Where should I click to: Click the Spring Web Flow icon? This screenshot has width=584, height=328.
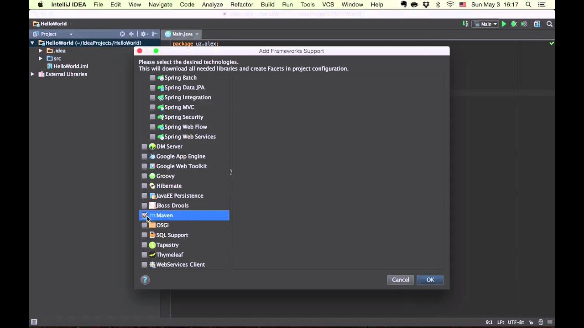point(161,127)
